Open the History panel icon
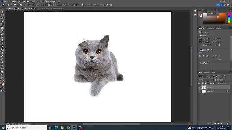 coord(195,11)
